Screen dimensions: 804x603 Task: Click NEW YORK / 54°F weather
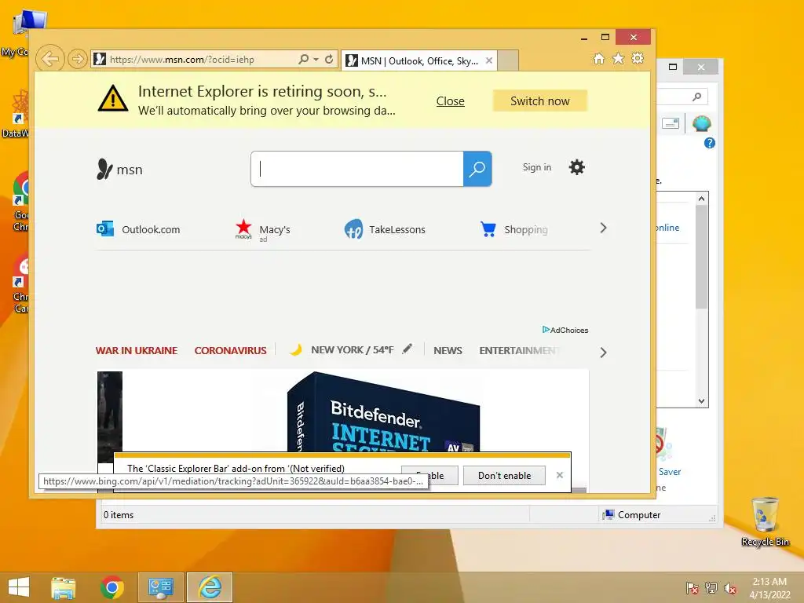point(353,350)
